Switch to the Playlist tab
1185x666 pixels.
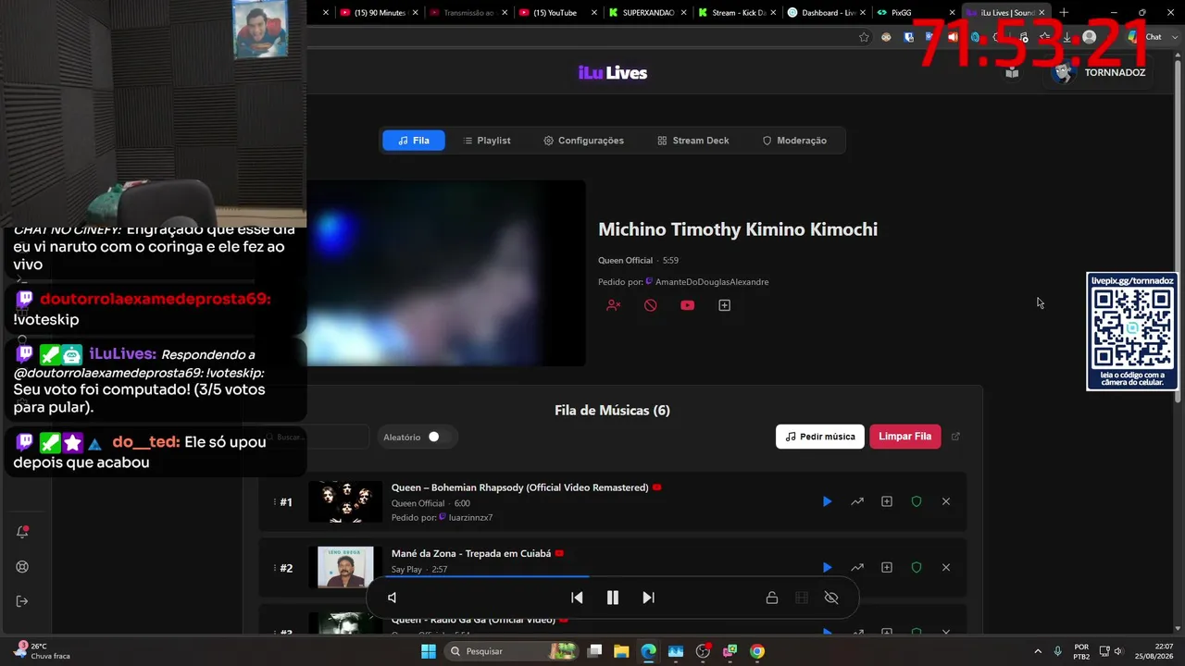[x=486, y=141]
